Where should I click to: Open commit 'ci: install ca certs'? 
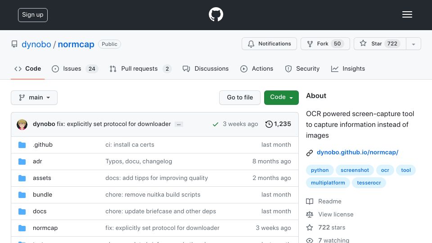130,144
